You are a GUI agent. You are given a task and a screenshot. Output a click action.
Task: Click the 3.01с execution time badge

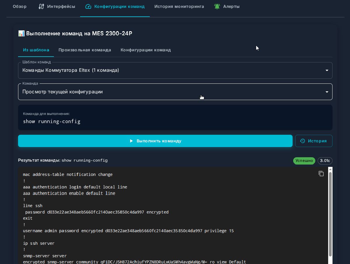click(x=325, y=161)
